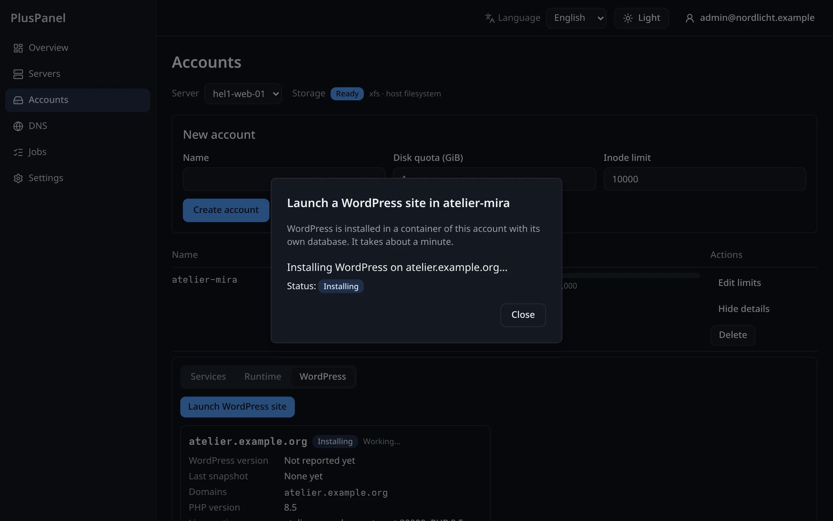Click the PlusPanel logo text
This screenshot has height=521, width=833.
click(38, 18)
